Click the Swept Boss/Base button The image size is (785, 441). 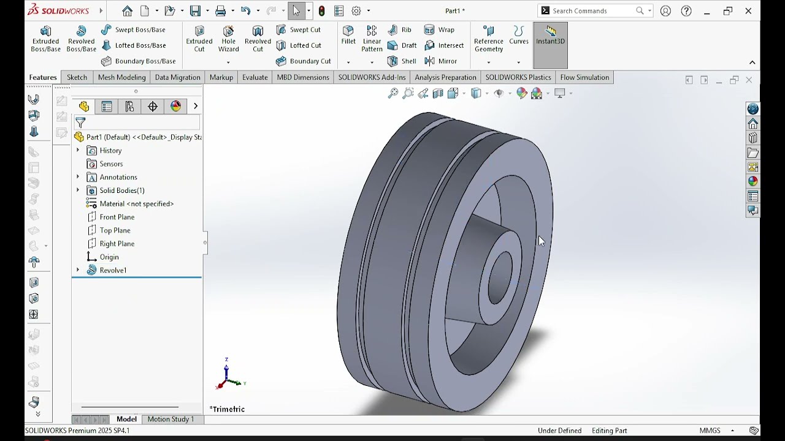[x=133, y=29]
